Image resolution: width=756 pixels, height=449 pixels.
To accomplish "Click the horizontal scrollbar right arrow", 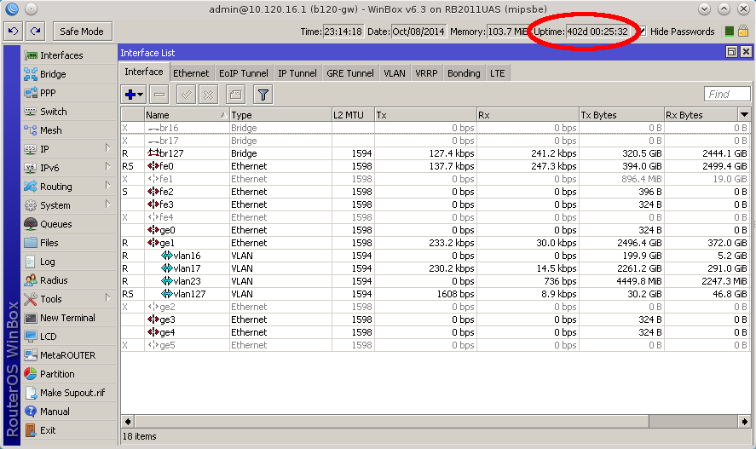I will click(x=744, y=422).
